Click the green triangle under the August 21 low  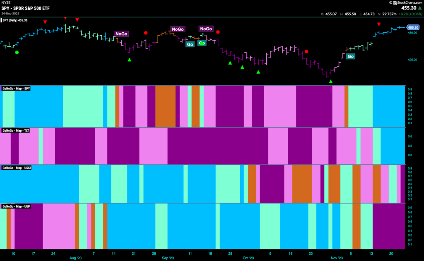130,60
